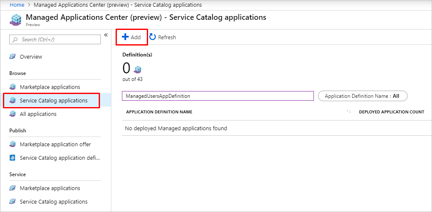Click the Managed Applications Center header icon
Viewport: 432px width, 212px height.
(16, 19)
